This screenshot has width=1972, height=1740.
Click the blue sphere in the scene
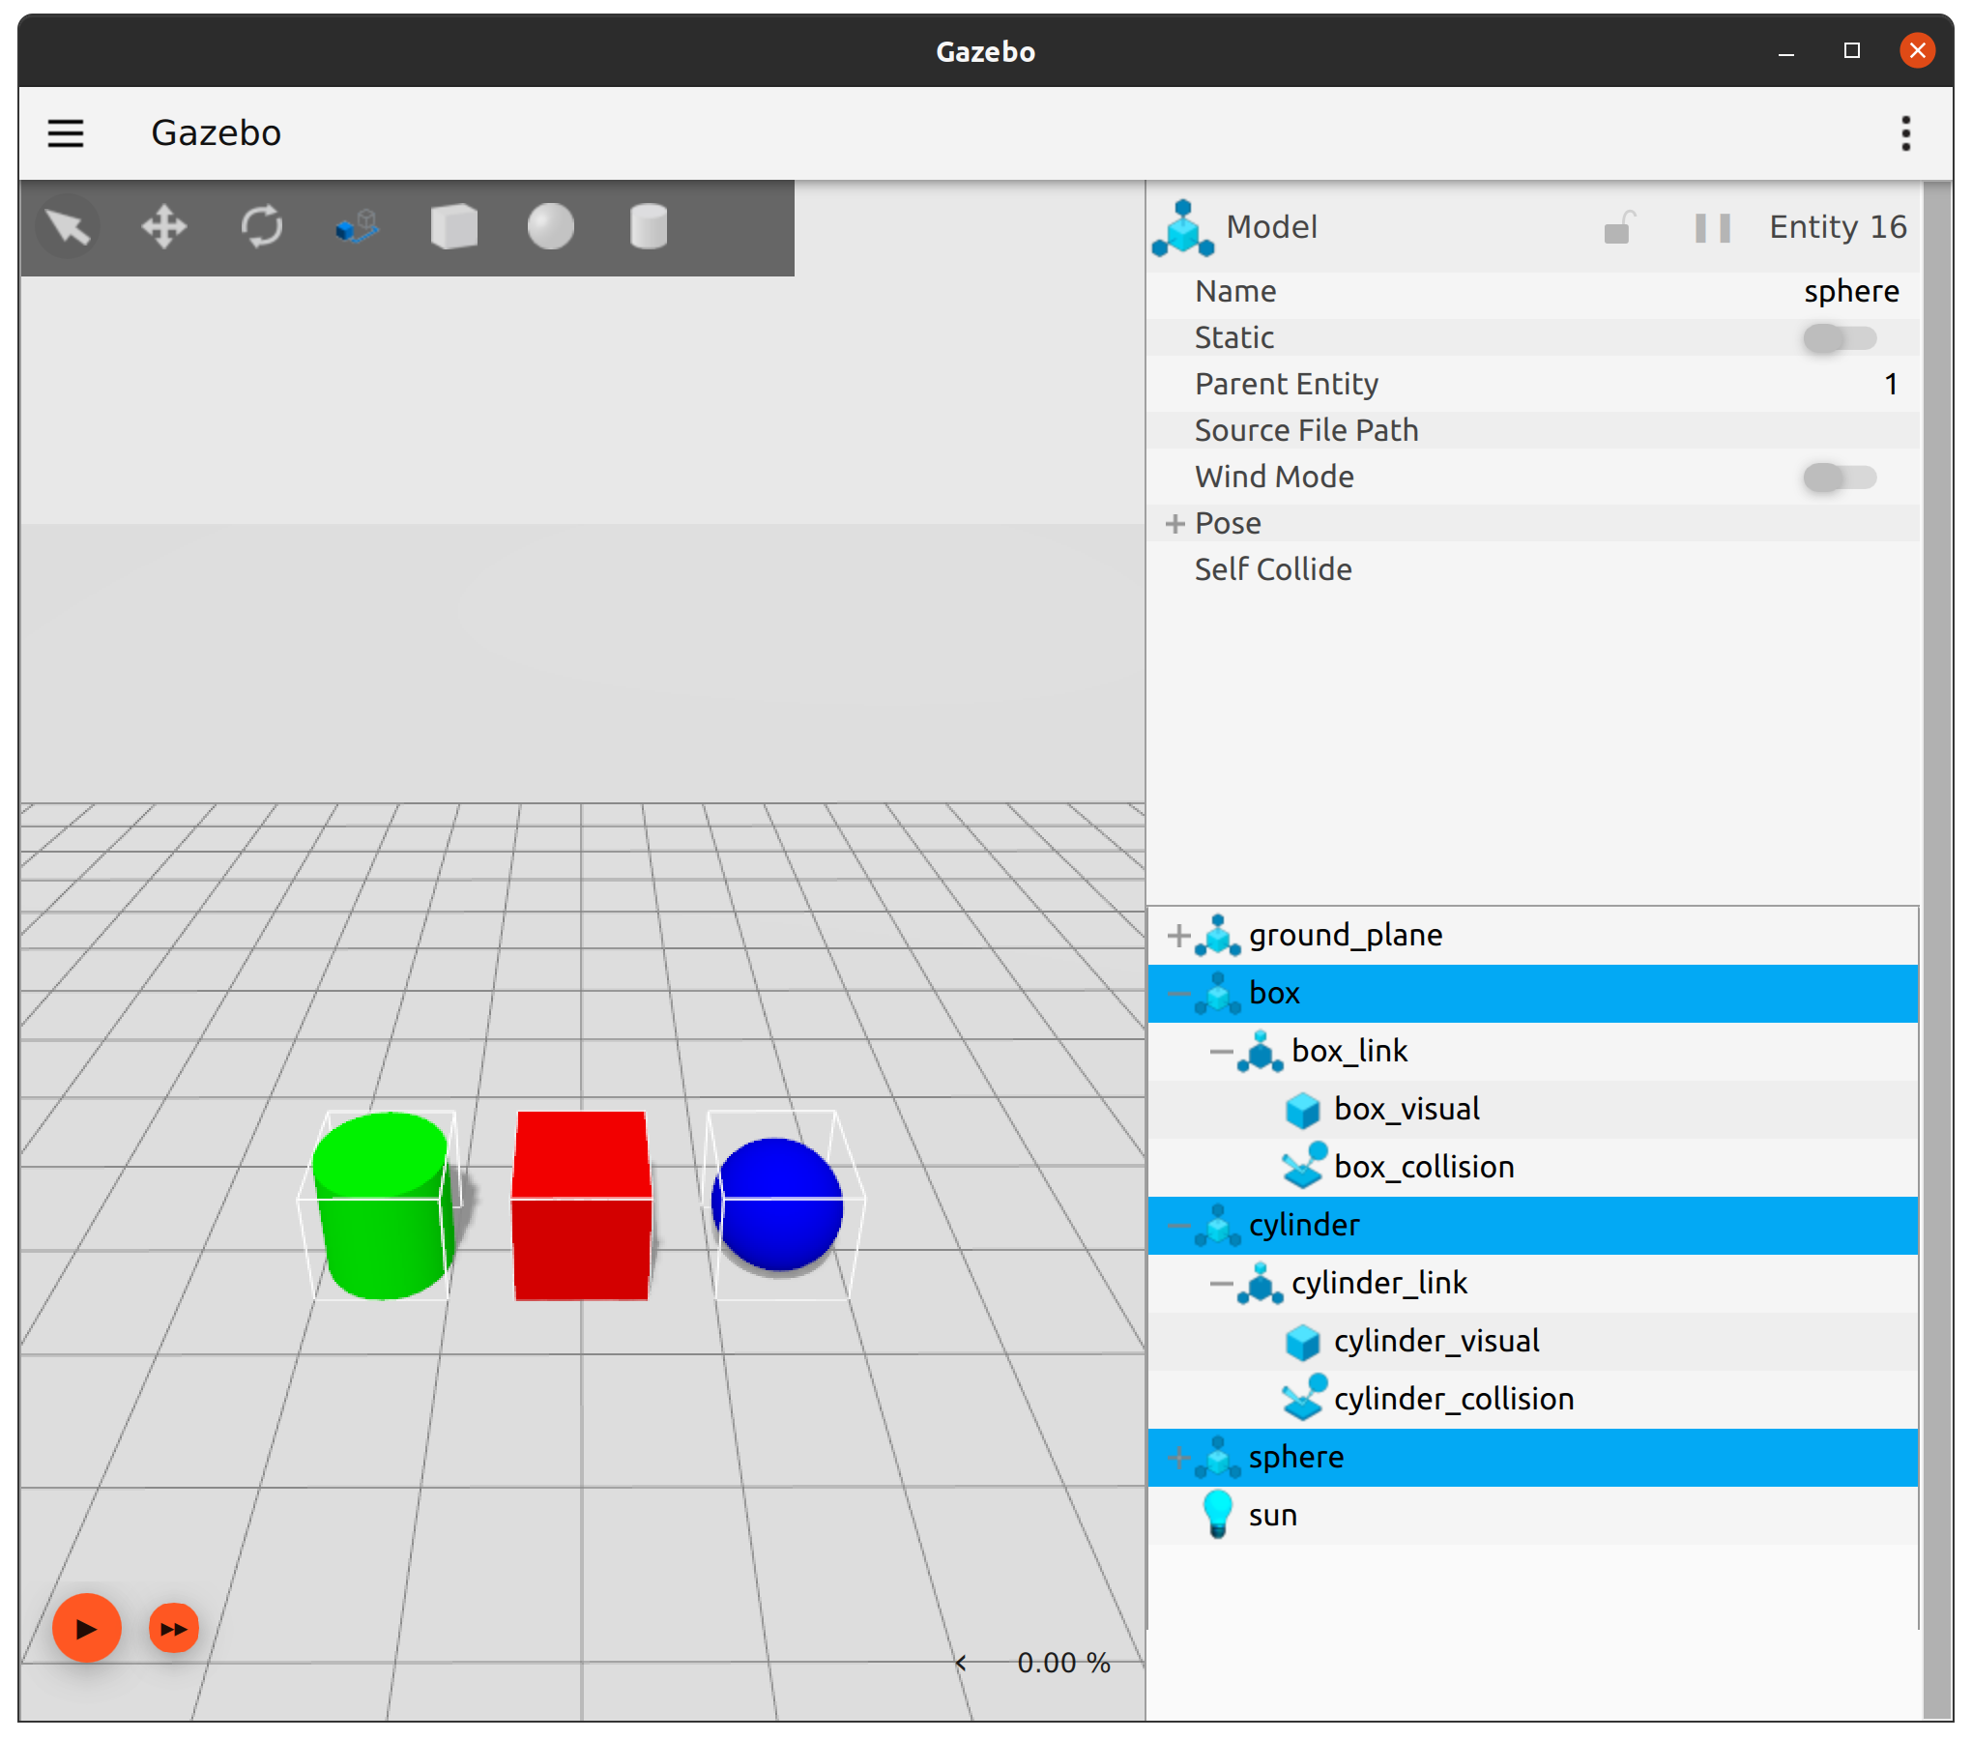(777, 1204)
